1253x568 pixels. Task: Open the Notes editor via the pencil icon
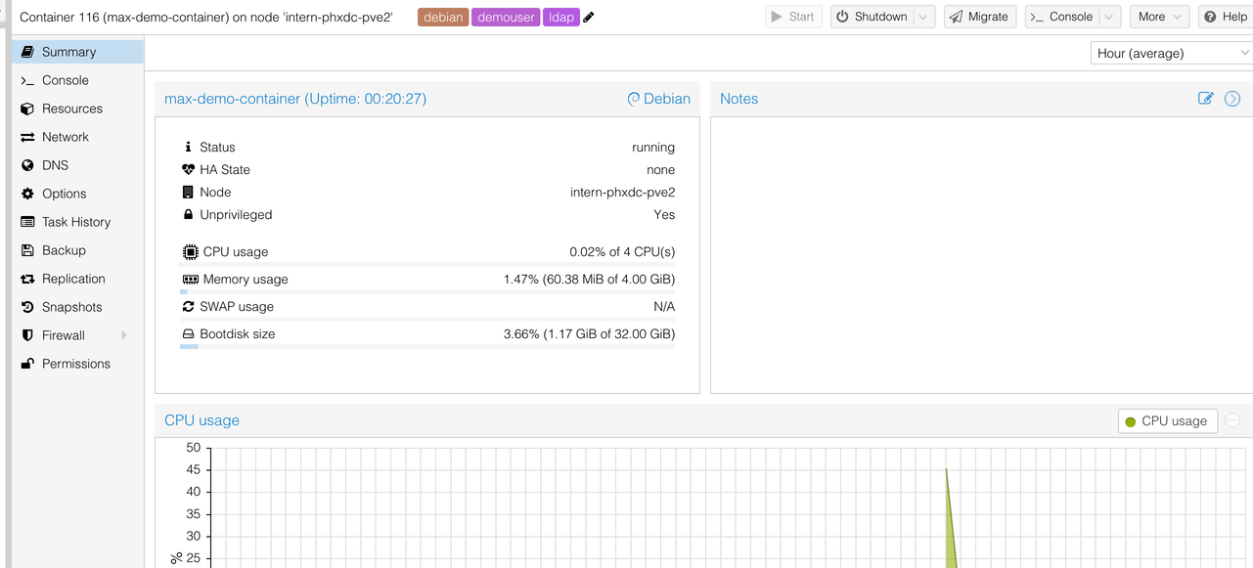click(1206, 98)
